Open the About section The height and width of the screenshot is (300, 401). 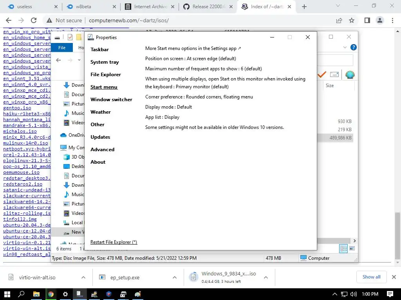(98, 162)
